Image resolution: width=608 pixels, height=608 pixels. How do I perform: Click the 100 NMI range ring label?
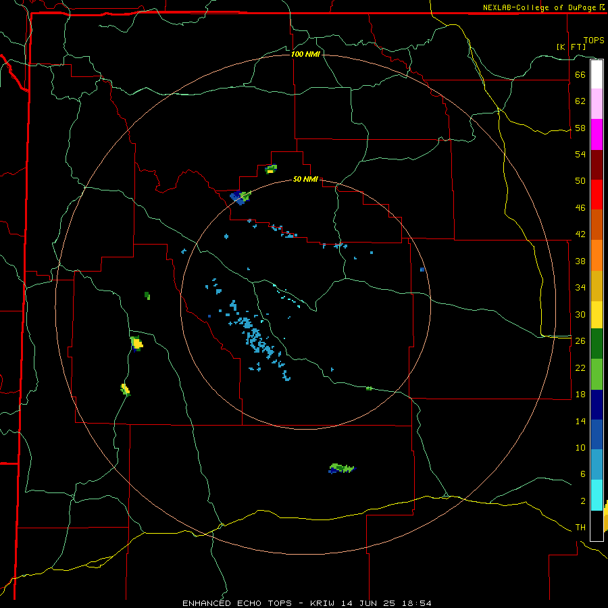point(305,54)
